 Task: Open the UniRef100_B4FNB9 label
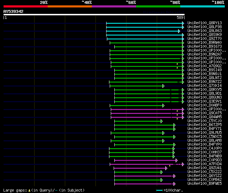(204, 156)
